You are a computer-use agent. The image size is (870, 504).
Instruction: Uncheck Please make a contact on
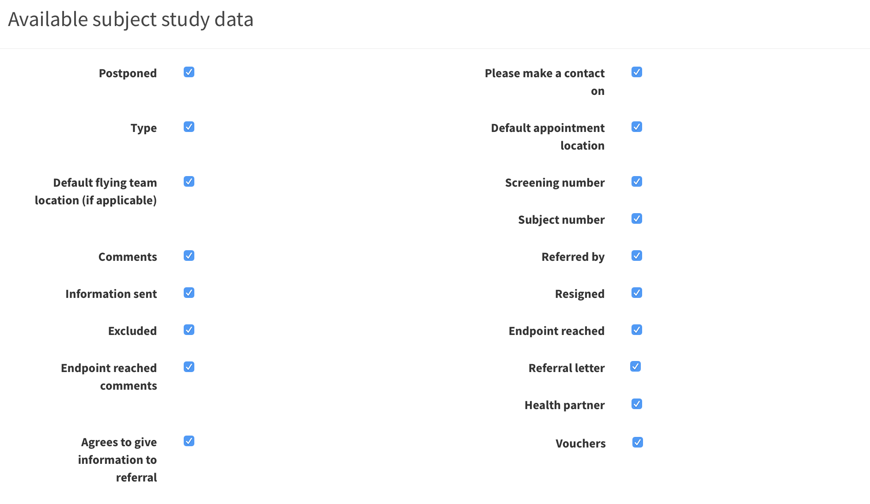(x=637, y=72)
